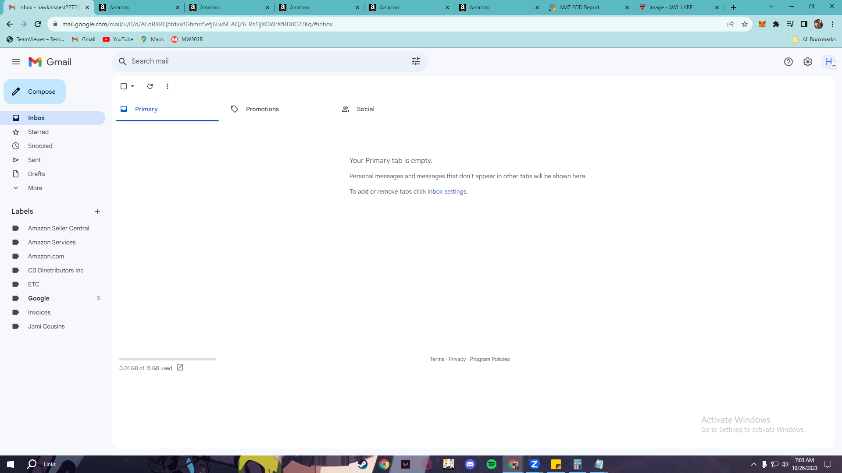Switch to the Primary tab
This screenshot has height=473, width=842.
pos(167,109)
